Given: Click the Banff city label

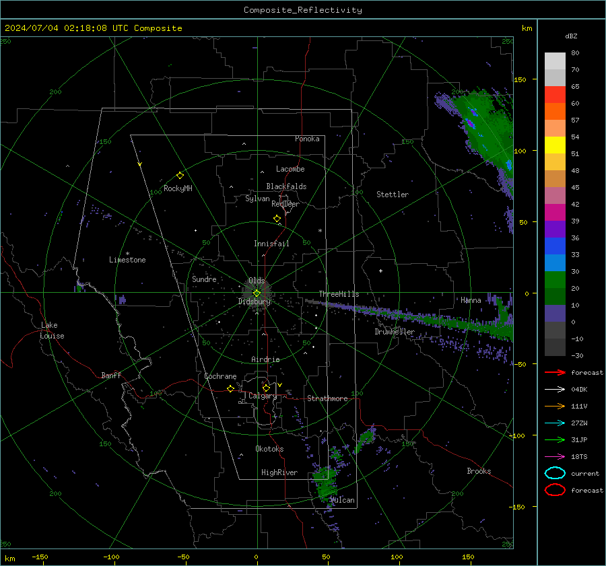Looking at the screenshot, I should point(111,375).
